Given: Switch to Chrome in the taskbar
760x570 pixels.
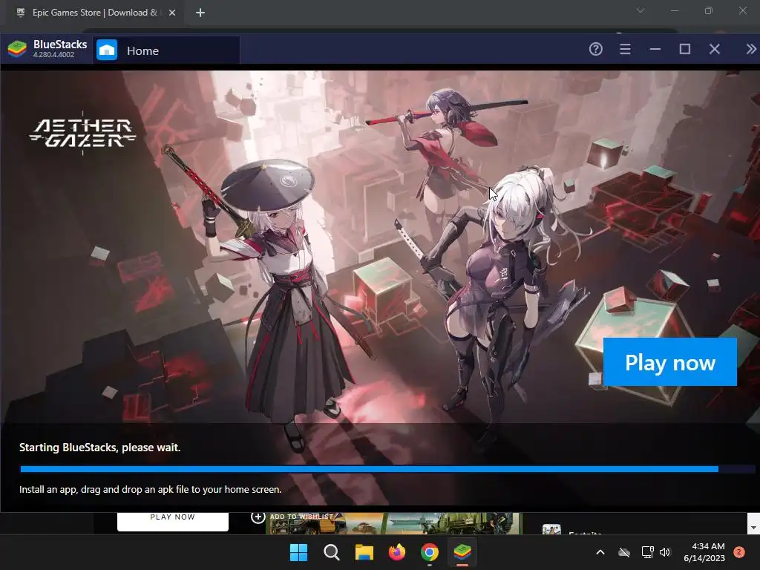Looking at the screenshot, I should point(430,552).
